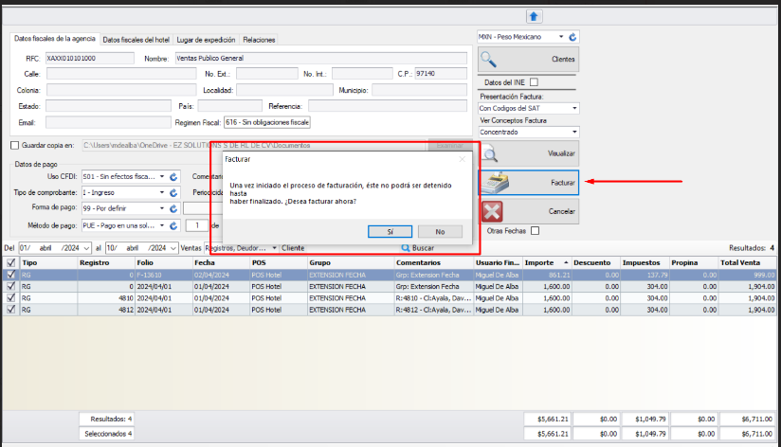Click the Facturar cash register button
The width and height of the screenshot is (781, 447).
529,183
